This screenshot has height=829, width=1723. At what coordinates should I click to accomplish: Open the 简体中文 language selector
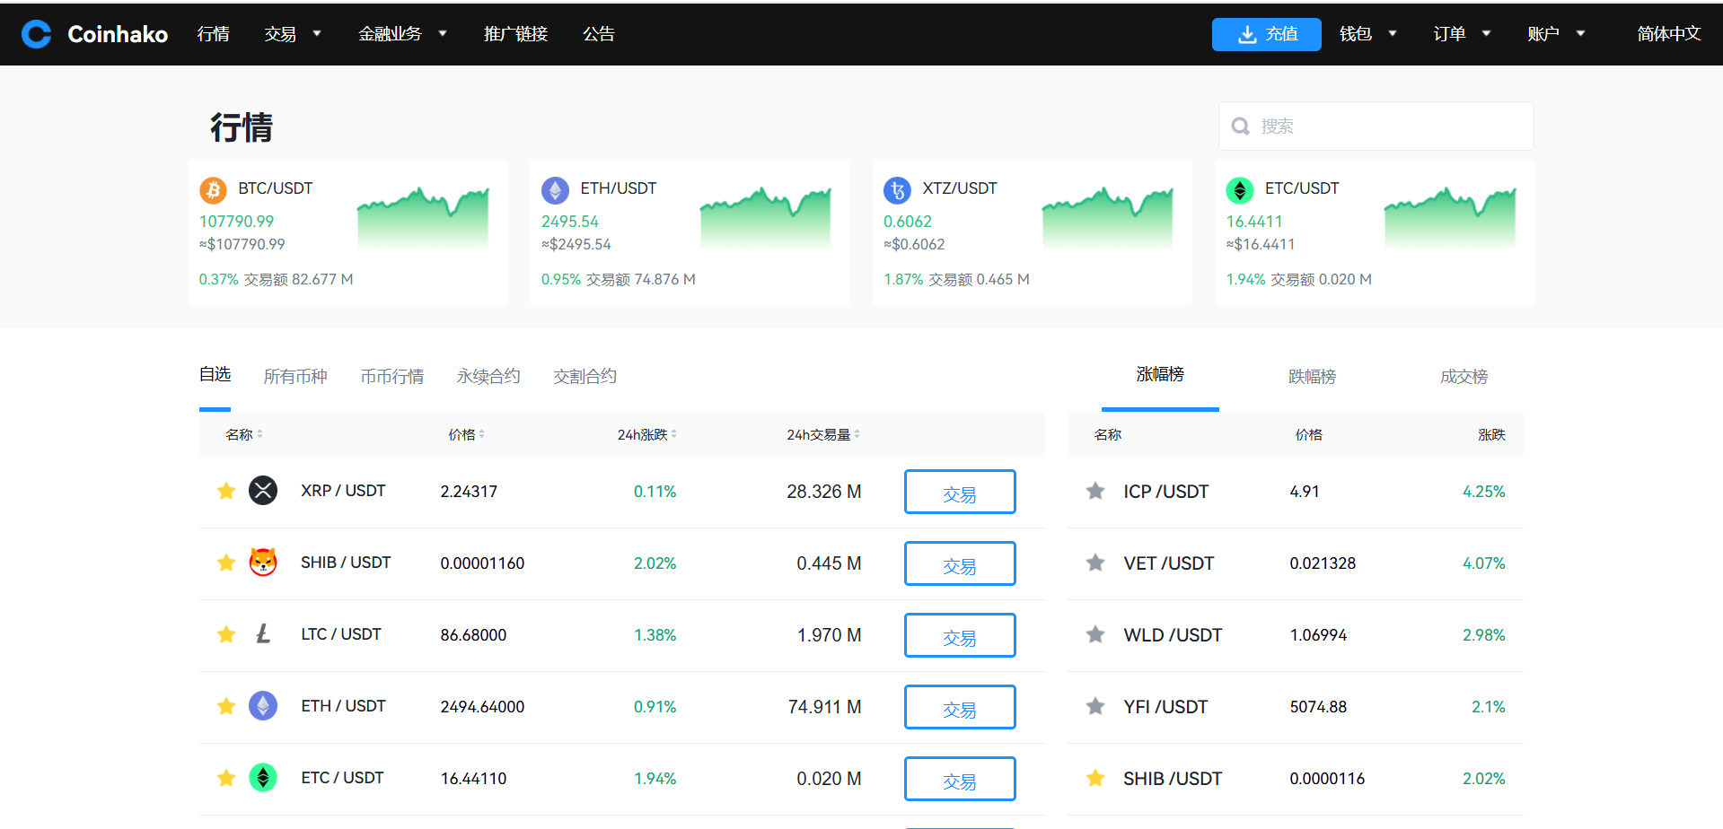(x=1669, y=34)
